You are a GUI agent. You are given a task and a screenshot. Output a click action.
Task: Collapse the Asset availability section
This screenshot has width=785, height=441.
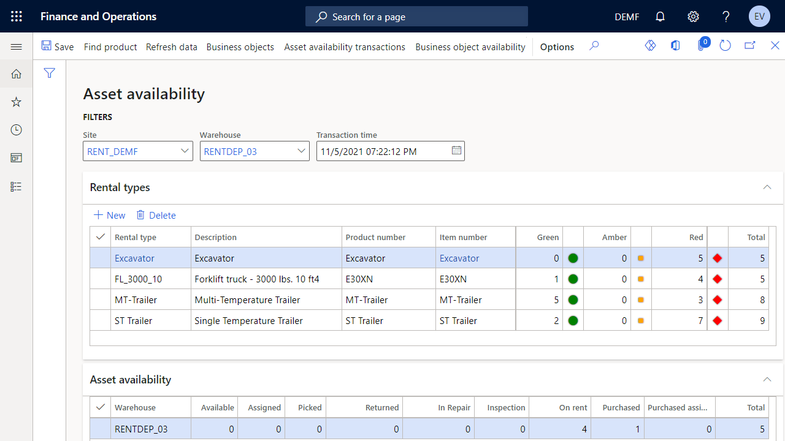point(767,380)
